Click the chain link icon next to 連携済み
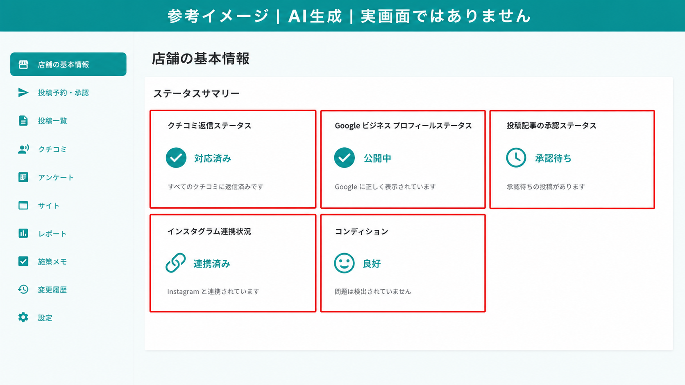Image resolution: width=685 pixels, height=385 pixels. [176, 263]
